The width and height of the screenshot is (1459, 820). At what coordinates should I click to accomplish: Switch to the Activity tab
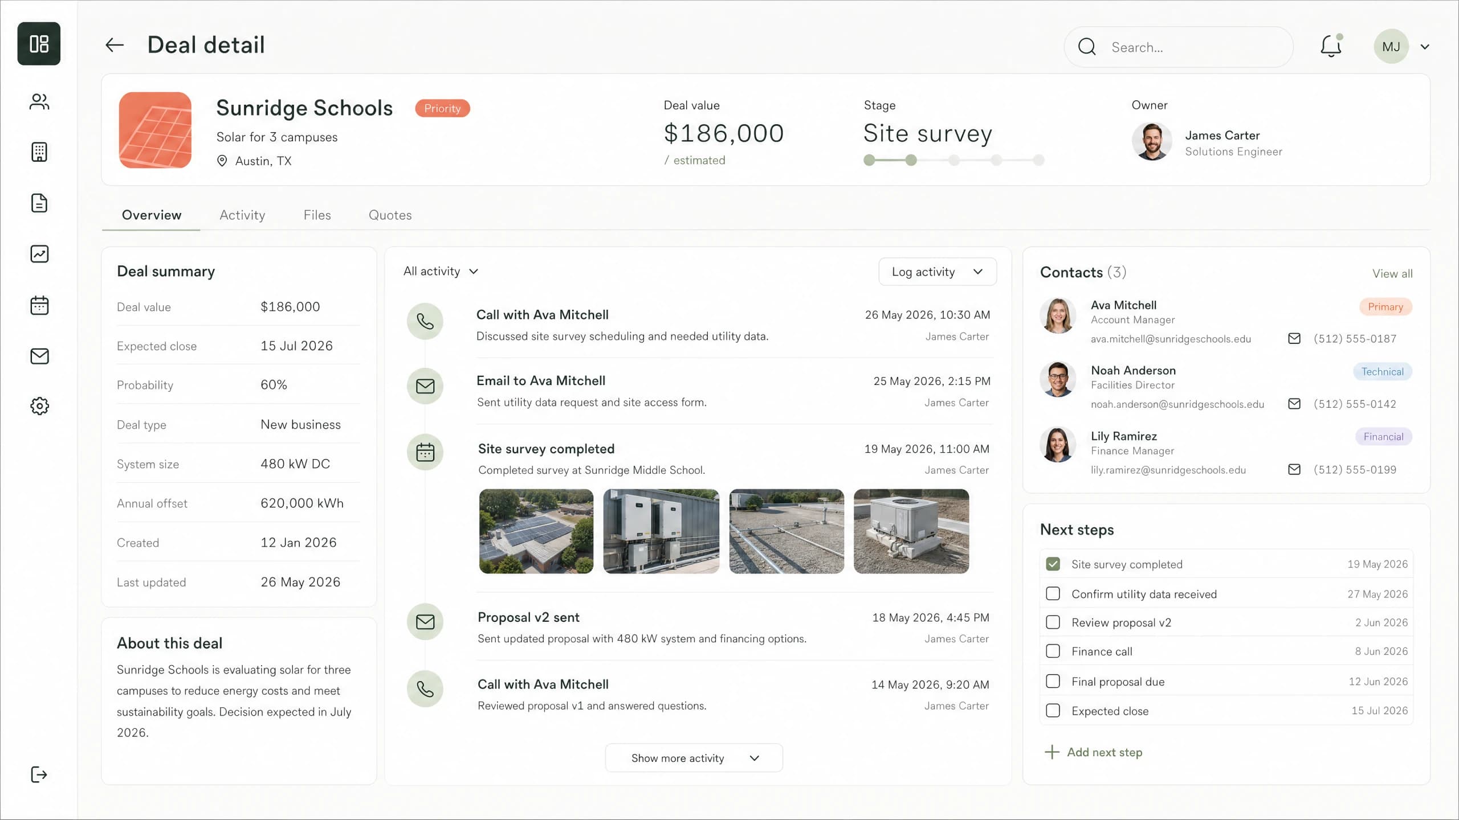(242, 215)
